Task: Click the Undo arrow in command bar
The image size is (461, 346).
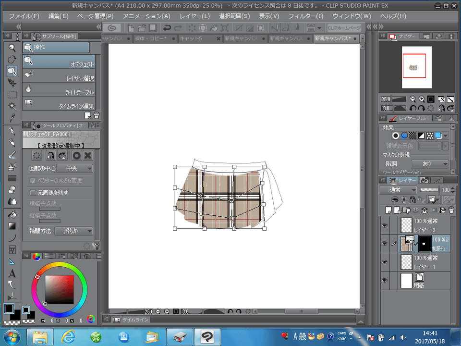Action: point(168,28)
